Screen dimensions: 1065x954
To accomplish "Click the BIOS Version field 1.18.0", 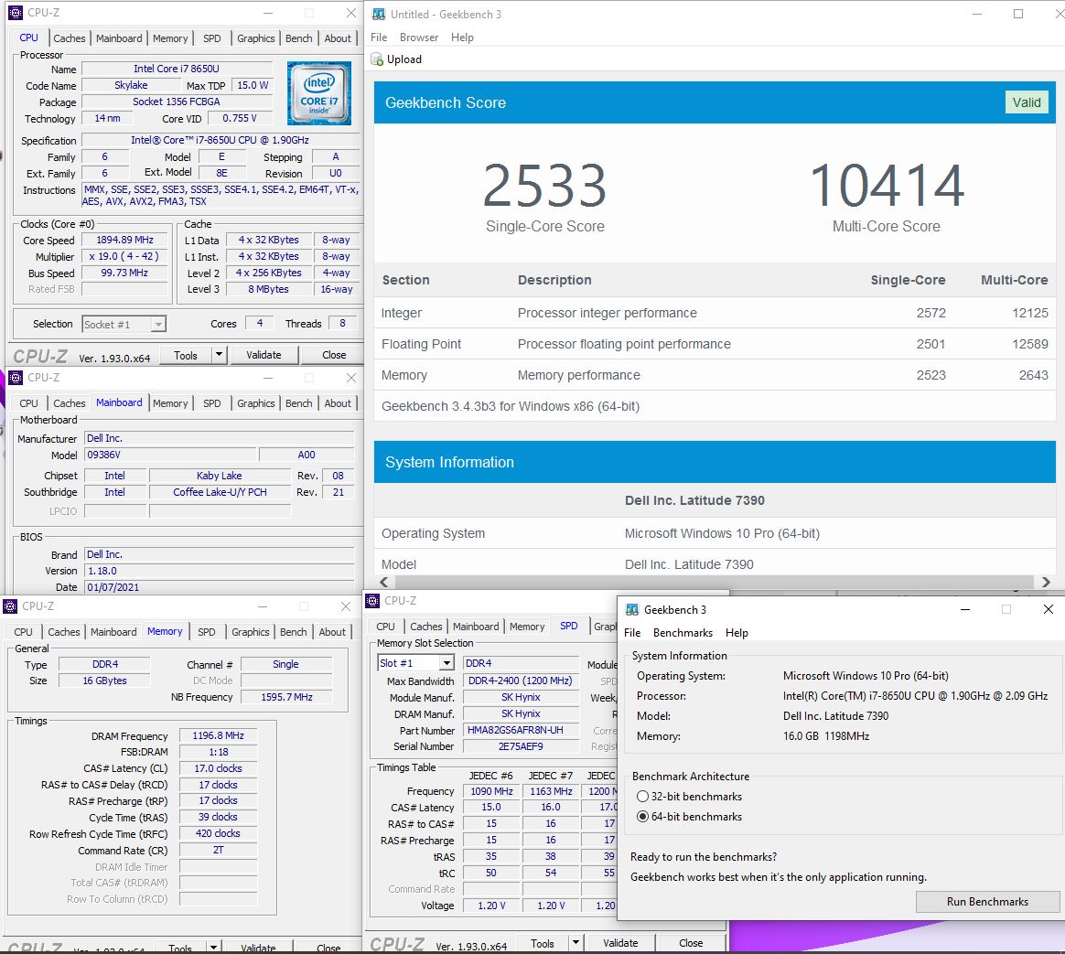I will (x=220, y=571).
